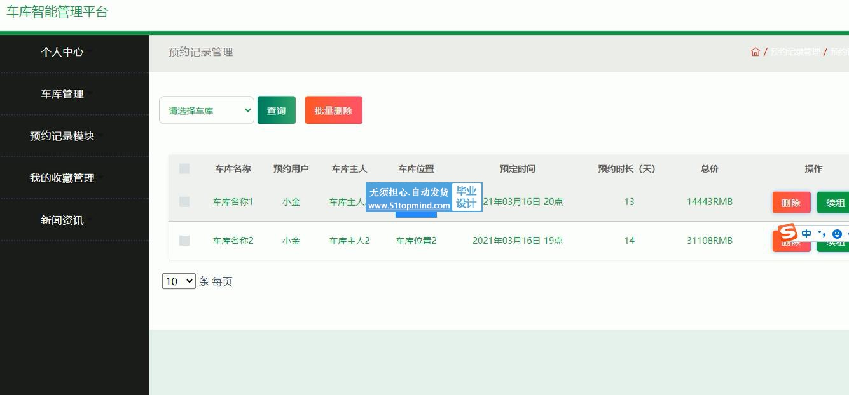Check the box for 车库名称2 row
This screenshot has width=849, height=395.
tap(184, 241)
